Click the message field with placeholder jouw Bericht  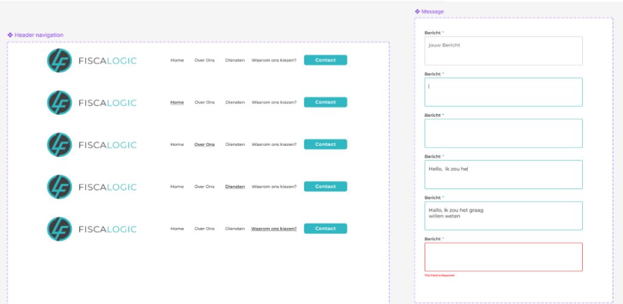[x=503, y=51]
